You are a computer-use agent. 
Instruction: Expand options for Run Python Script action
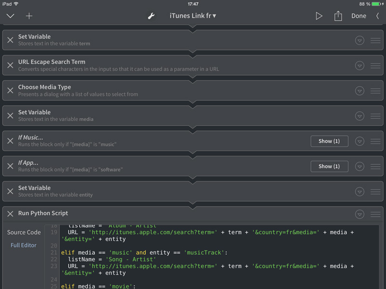click(x=359, y=214)
